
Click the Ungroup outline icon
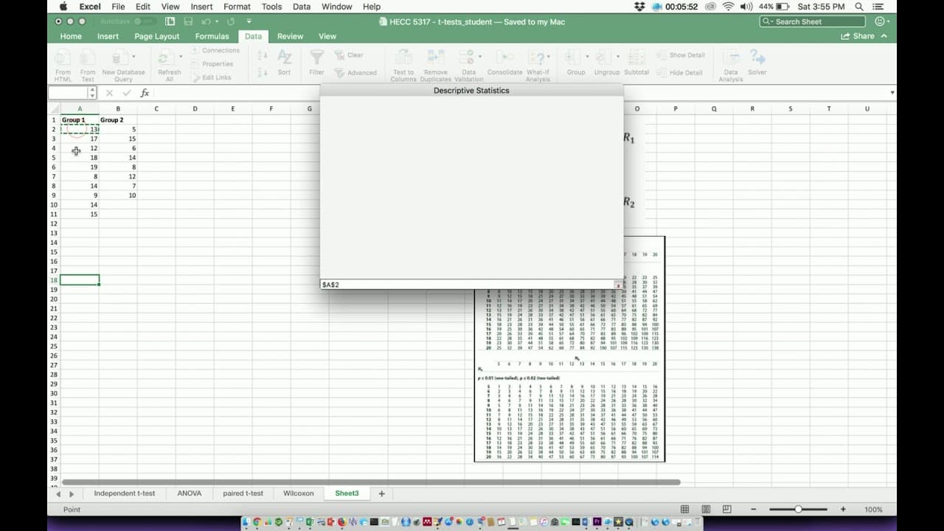(604, 58)
